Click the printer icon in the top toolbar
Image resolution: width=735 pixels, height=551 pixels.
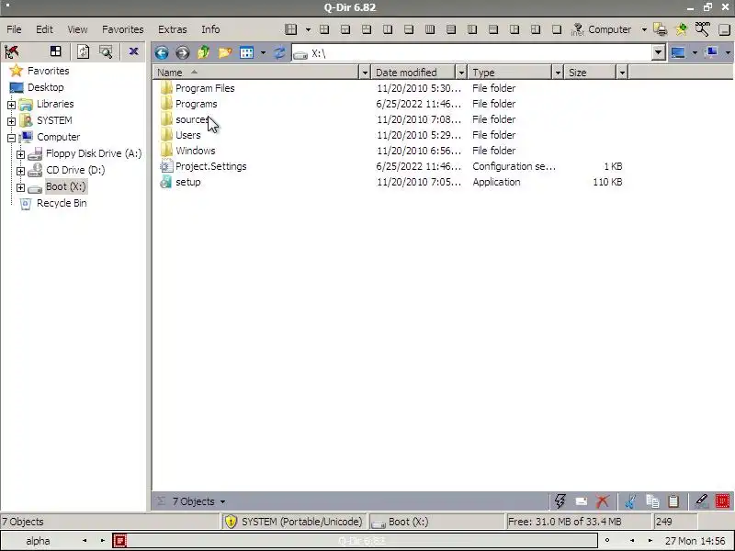coord(660,29)
